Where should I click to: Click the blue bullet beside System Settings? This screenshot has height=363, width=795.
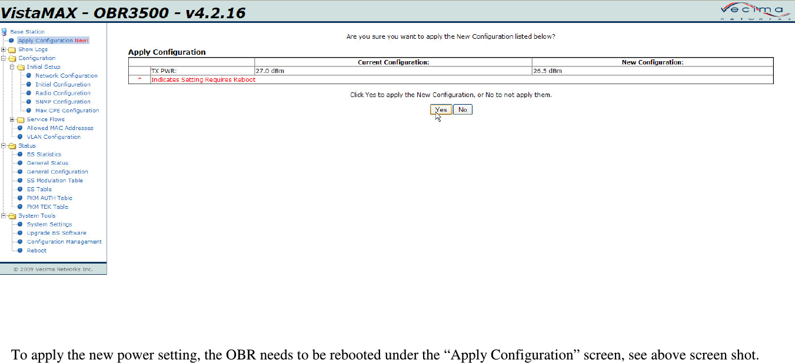tap(20, 224)
